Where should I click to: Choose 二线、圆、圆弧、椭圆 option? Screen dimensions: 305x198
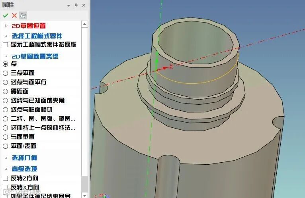6,119
